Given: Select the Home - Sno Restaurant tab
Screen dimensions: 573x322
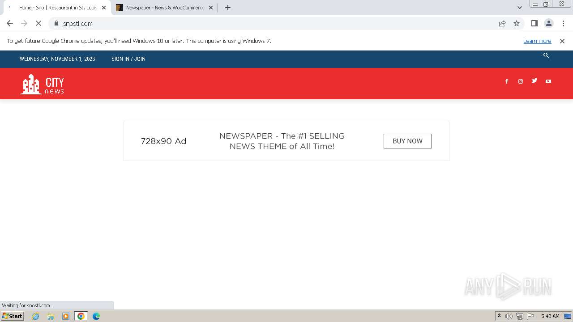Looking at the screenshot, I should click(57, 8).
